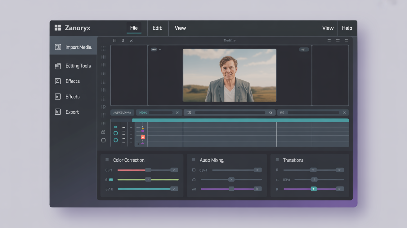The image size is (407, 228).
Task: Expand the chevron dropdown in the preview's top-left corner
Action: coord(160,50)
